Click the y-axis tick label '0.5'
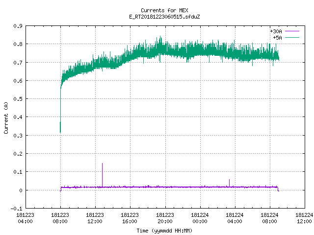 coord(18,99)
